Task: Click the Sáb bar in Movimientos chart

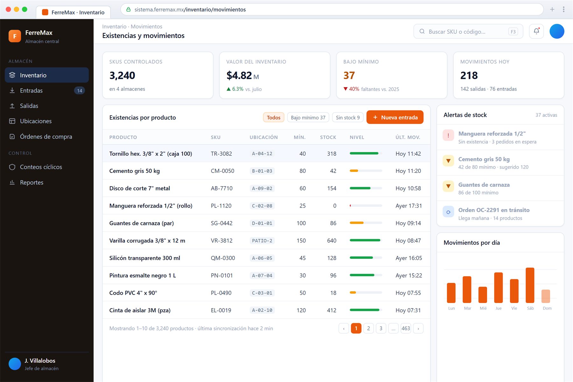Action: coord(530,285)
